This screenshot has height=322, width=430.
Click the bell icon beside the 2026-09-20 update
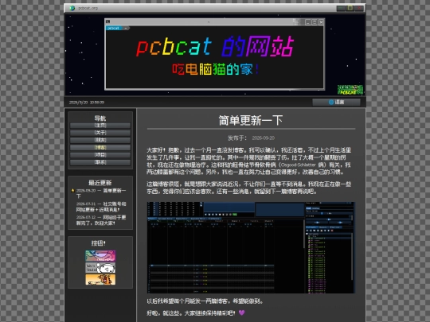click(x=72, y=191)
